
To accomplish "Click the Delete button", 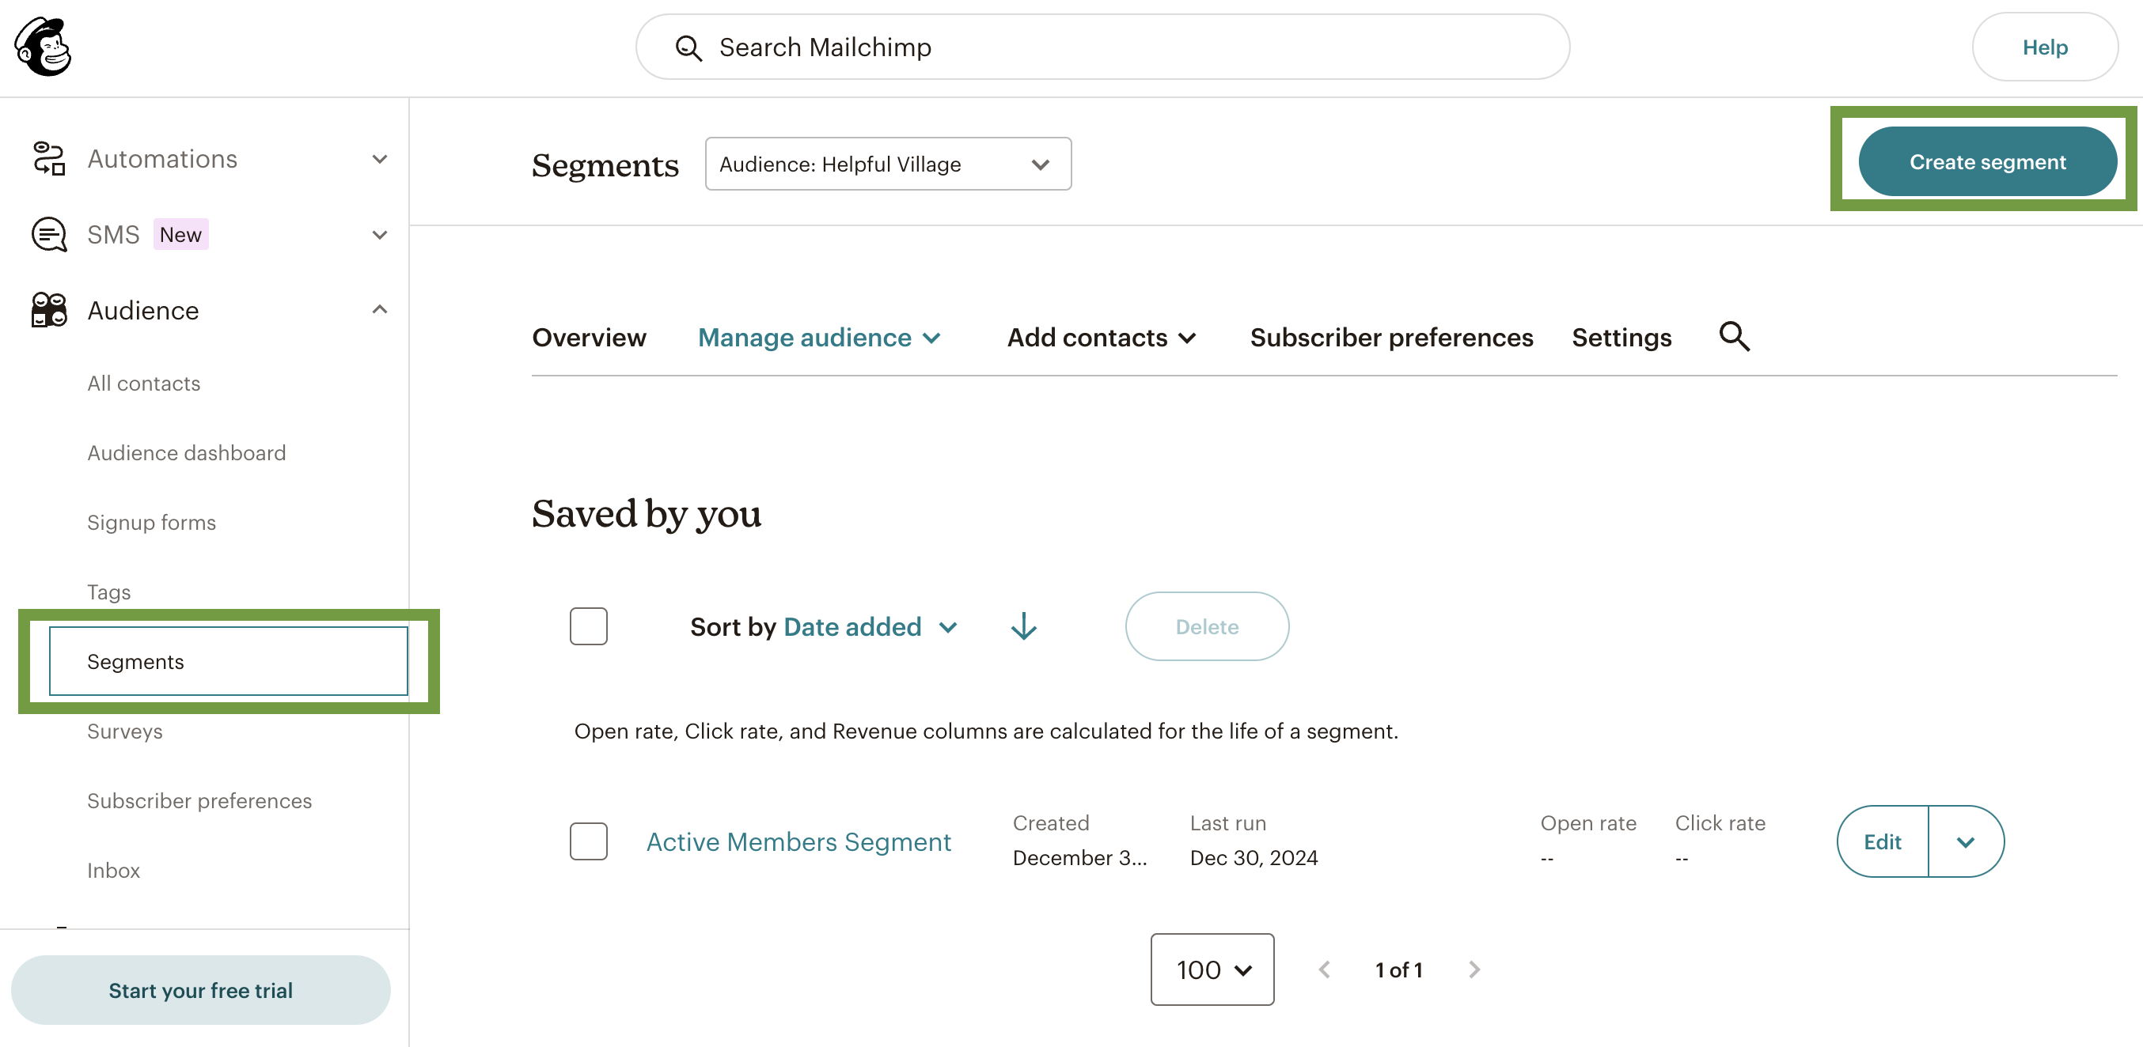I will coord(1207,626).
